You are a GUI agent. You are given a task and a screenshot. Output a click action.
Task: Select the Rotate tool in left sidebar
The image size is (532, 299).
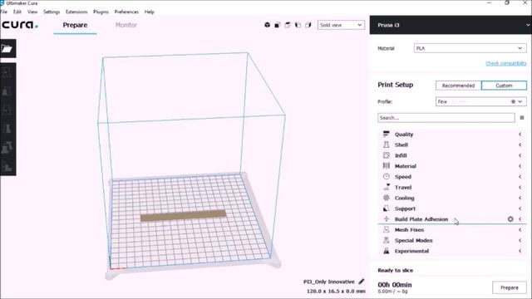[x=7, y=110]
